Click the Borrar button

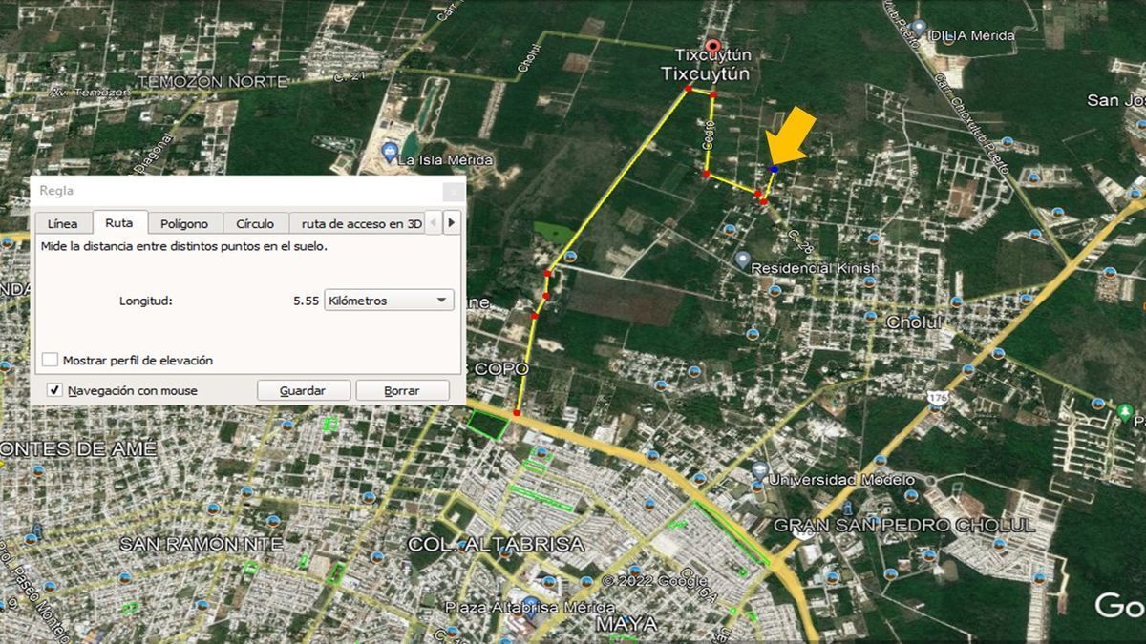pyautogui.click(x=402, y=390)
